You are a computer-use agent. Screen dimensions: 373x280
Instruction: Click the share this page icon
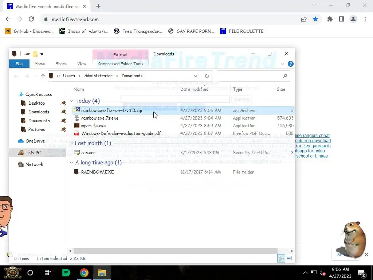pyautogui.click(x=304, y=19)
